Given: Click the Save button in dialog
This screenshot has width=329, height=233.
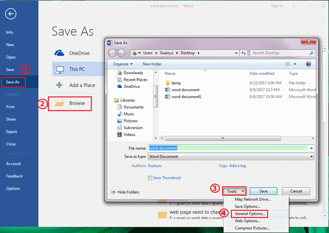Looking at the screenshot, I should 263,191.
